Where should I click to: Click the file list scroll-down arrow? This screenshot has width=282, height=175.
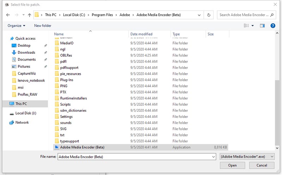point(277,148)
